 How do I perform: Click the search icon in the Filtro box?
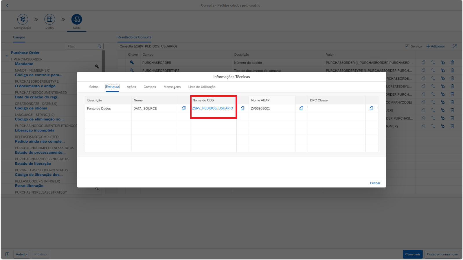[100, 46]
